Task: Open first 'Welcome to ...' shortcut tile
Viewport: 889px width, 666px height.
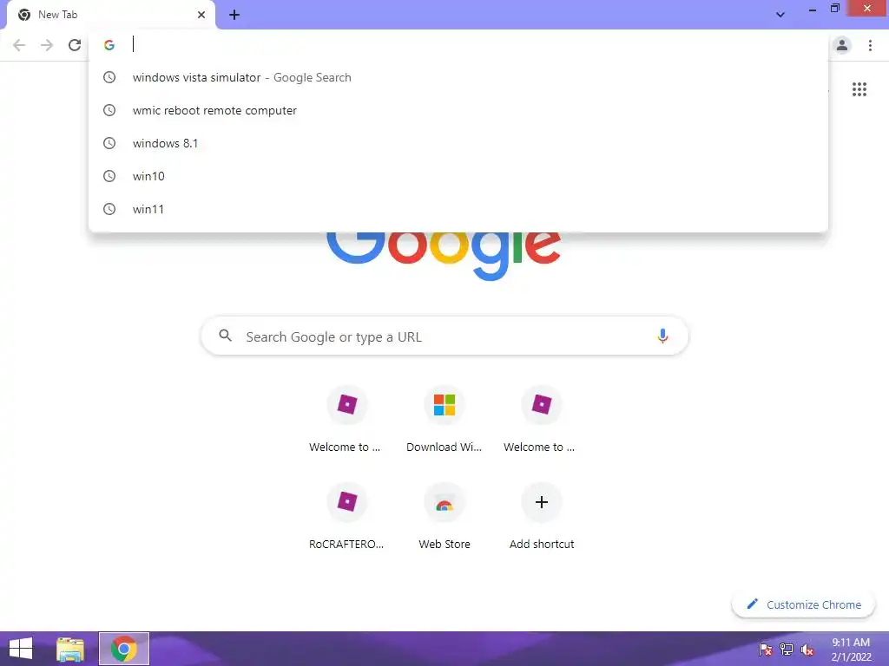Action: 346,419
